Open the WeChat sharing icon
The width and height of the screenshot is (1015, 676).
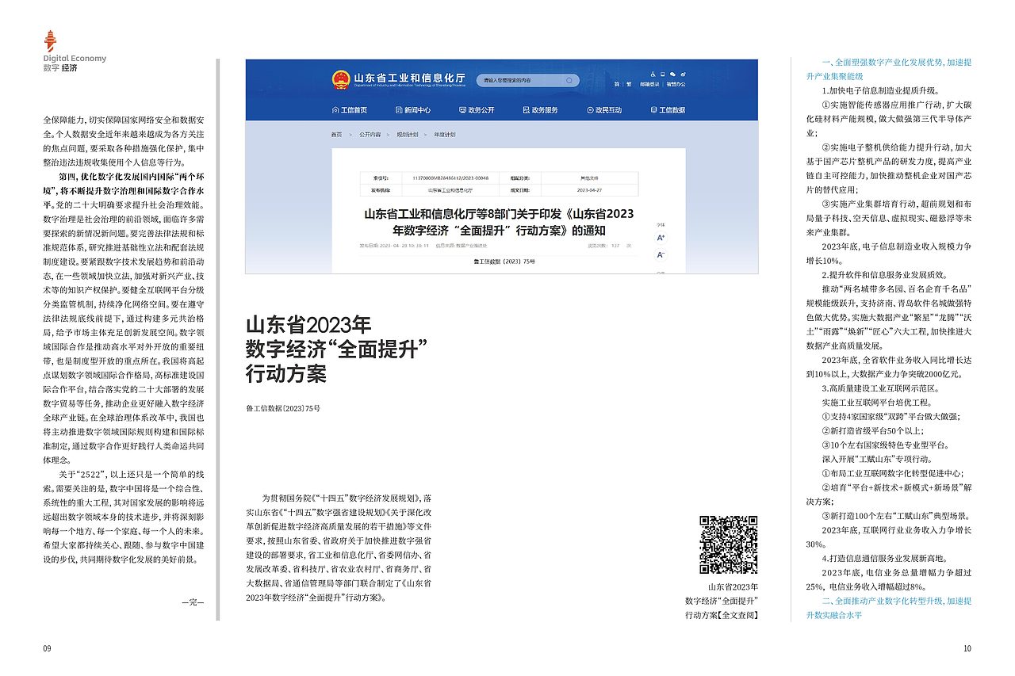coord(672,74)
